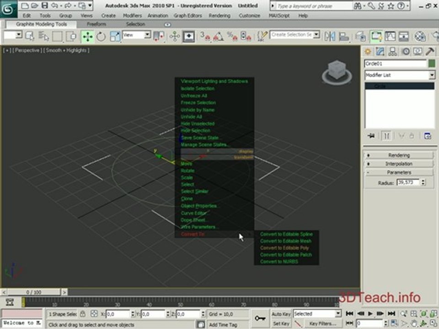Select the Rotate tool in toolbar

[x=101, y=37]
